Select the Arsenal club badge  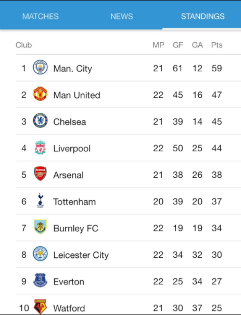[40, 174]
